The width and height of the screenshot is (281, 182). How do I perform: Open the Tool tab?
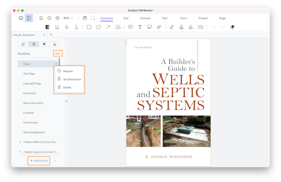pos(165,18)
